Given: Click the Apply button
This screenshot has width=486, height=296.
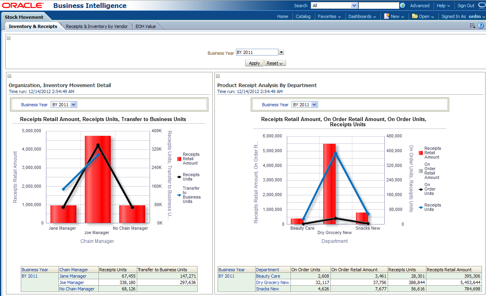Looking at the screenshot, I should [x=254, y=63].
